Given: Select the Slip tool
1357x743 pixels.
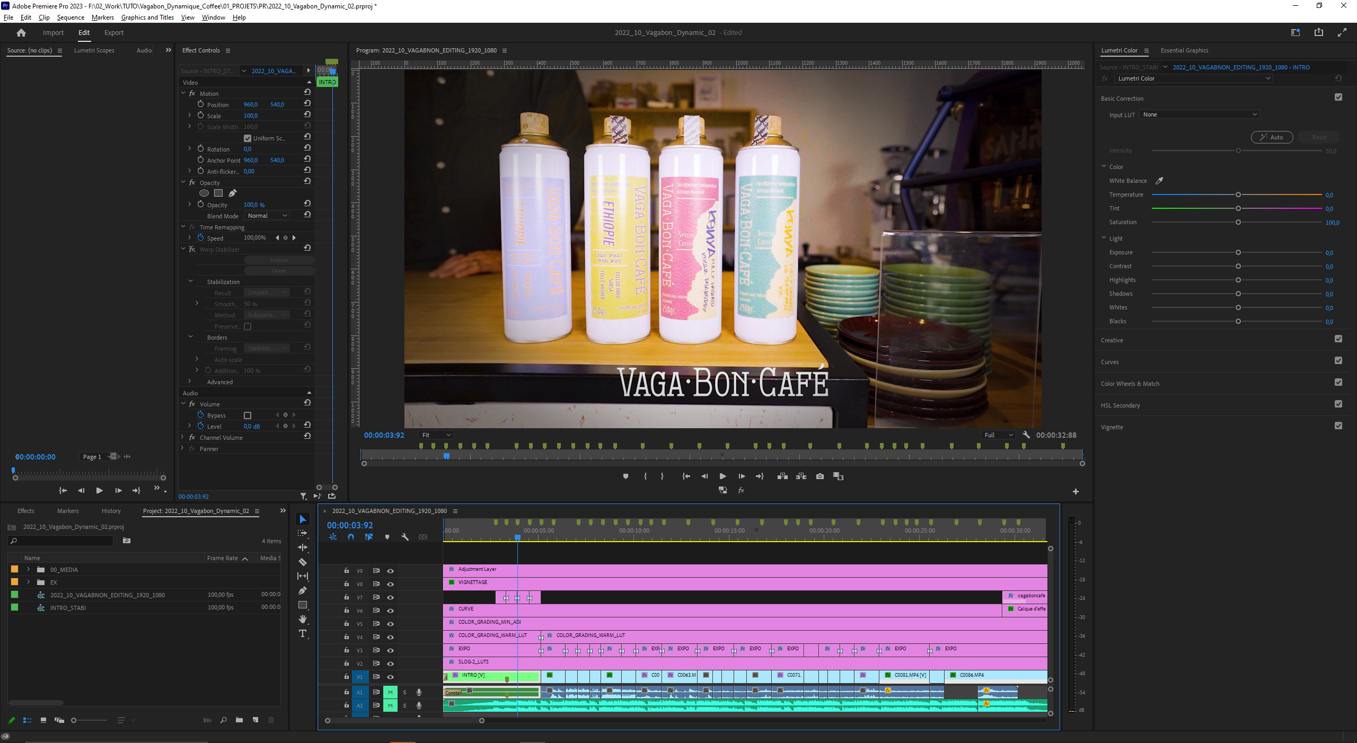Looking at the screenshot, I should (303, 576).
